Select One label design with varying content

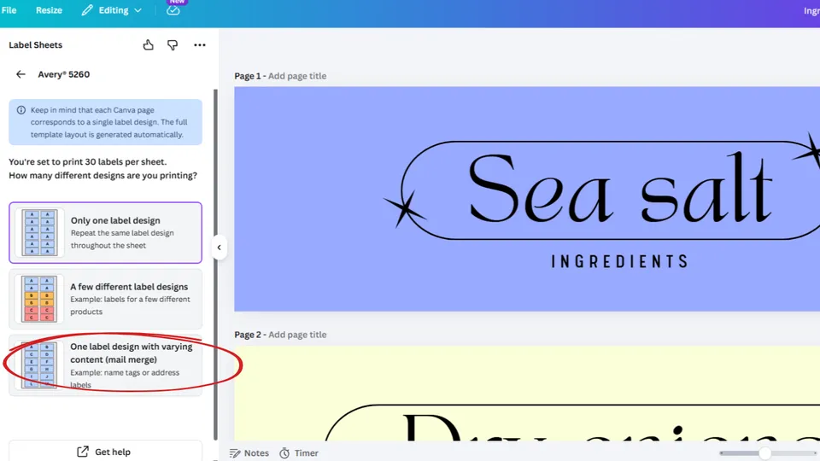105,365
